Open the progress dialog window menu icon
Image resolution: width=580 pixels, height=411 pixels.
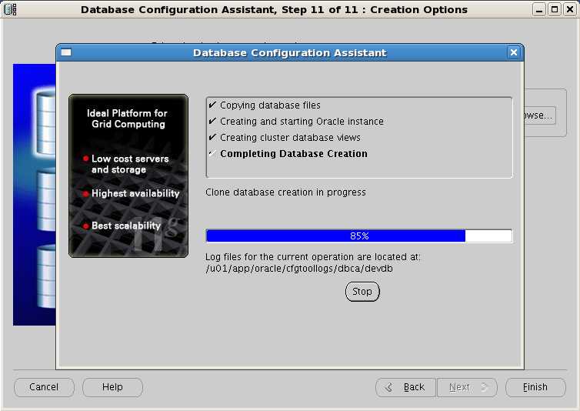click(x=66, y=52)
